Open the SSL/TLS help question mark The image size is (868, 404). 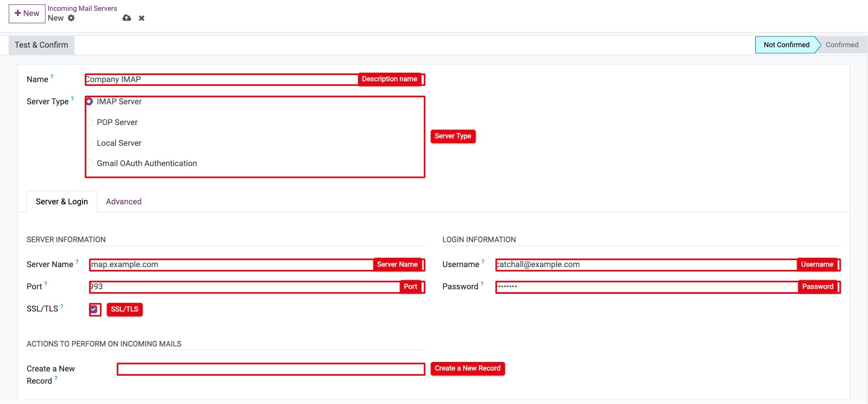pos(62,306)
